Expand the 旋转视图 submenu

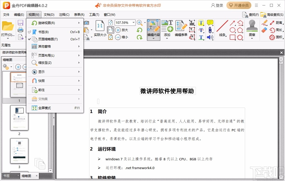[x=47, y=23]
